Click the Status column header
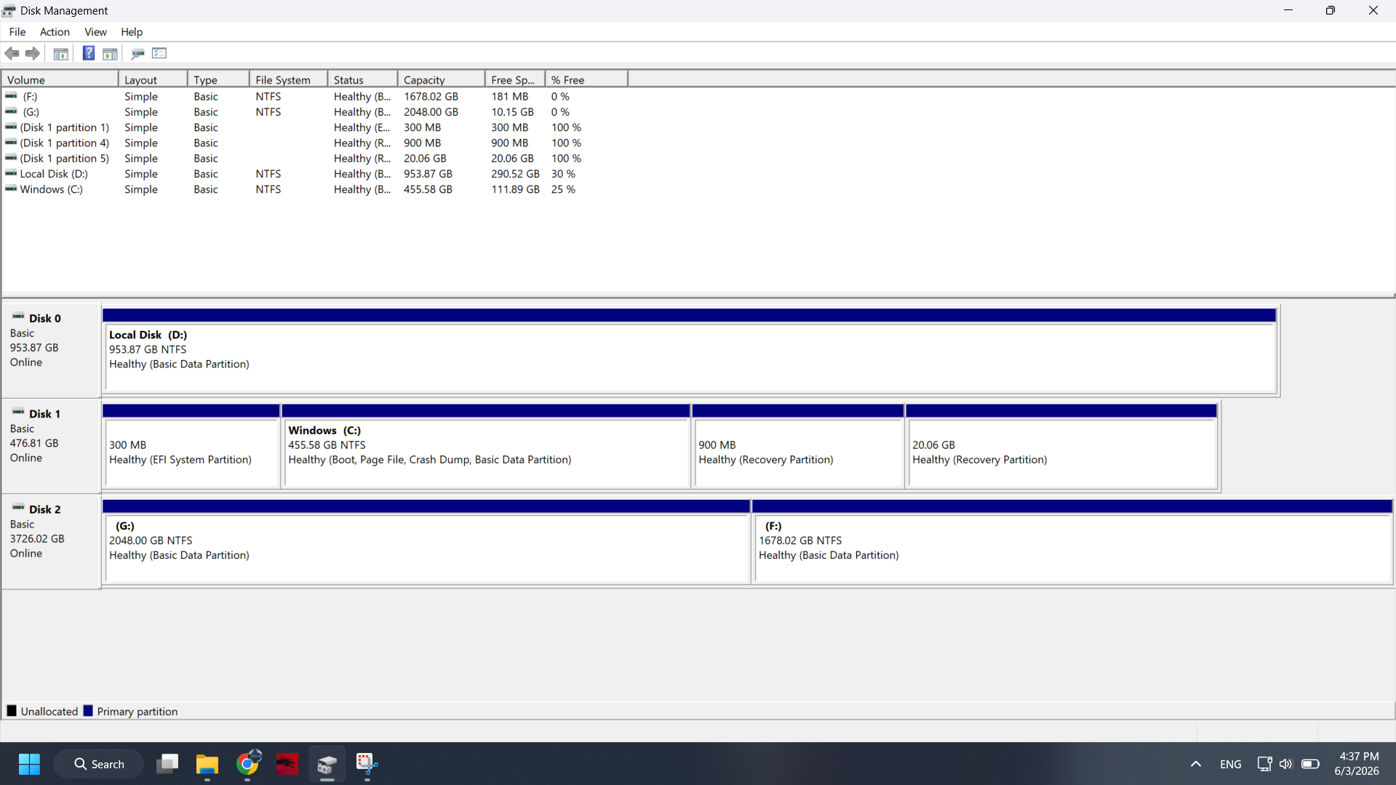The width and height of the screenshot is (1396, 785). (x=362, y=80)
